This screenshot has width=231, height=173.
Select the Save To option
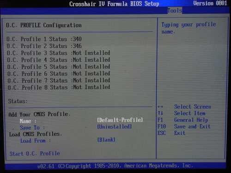tap(32, 128)
